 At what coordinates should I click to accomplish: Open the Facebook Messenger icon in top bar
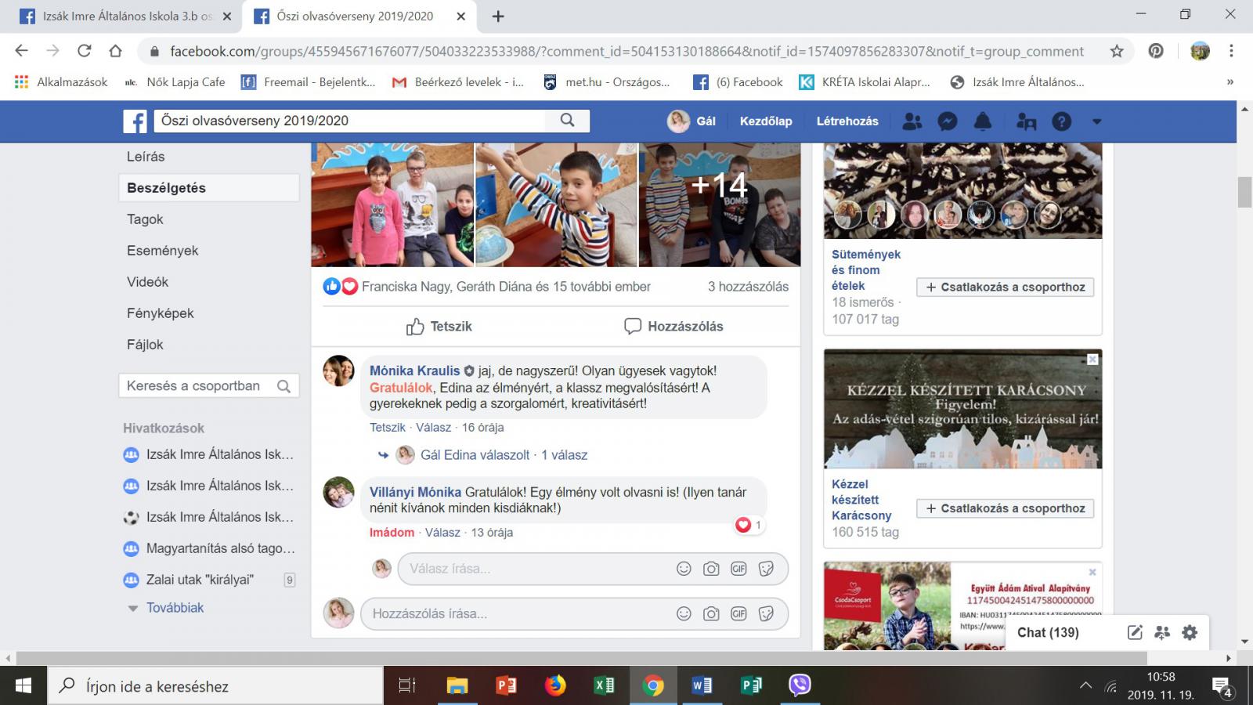click(948, 121)
